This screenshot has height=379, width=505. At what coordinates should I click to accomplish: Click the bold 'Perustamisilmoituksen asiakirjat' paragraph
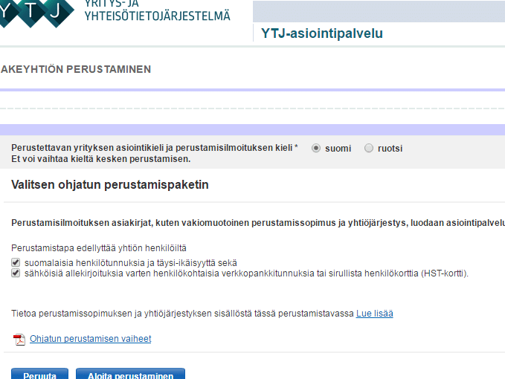tap(258, 223)
